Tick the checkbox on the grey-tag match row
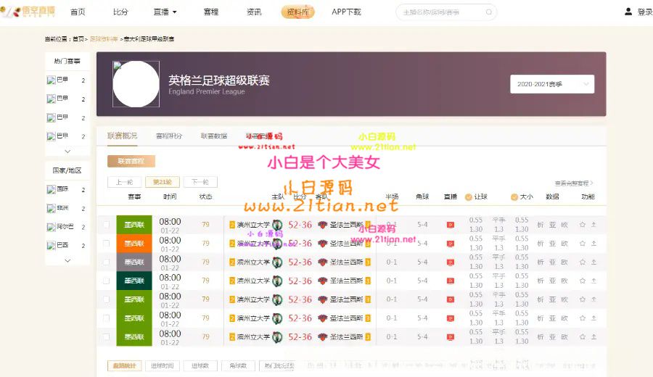Image resolution: width=653 pixels, height=377 pixels. point(107,262)
